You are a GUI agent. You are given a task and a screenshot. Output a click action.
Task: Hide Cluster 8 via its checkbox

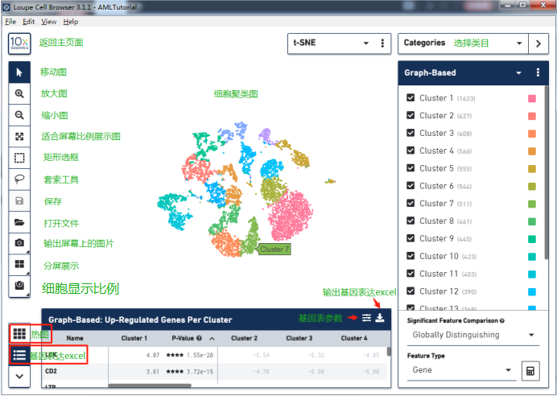click(411, 221)
